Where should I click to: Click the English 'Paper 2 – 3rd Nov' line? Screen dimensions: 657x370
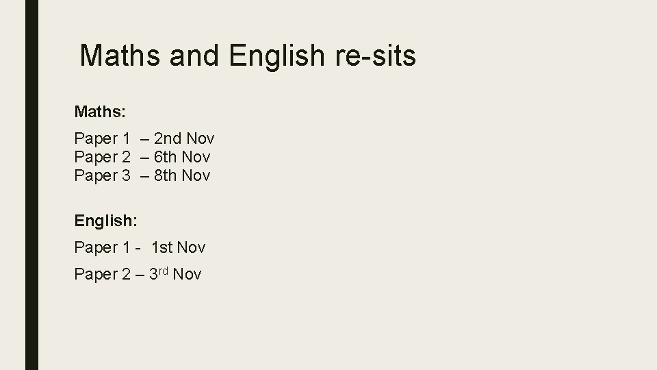138,274
